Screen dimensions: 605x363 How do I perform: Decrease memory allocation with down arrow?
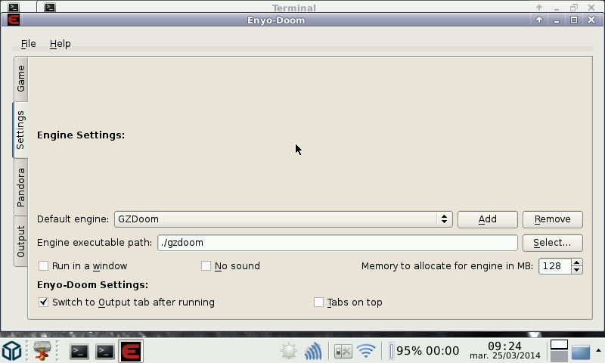tap(577, 270)
